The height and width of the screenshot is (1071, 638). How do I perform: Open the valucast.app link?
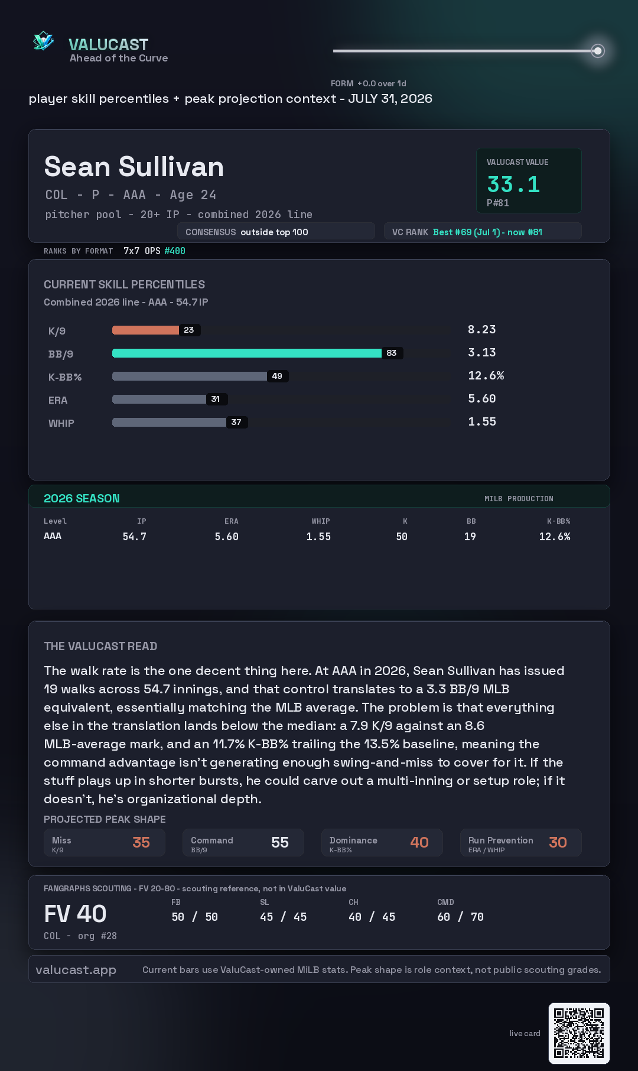[x=76, y=970]
